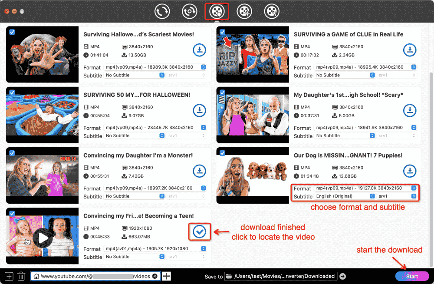Select the screen recorder toolbar icon
The width and height of the screenshot is (434, 284).
[189, 11]
